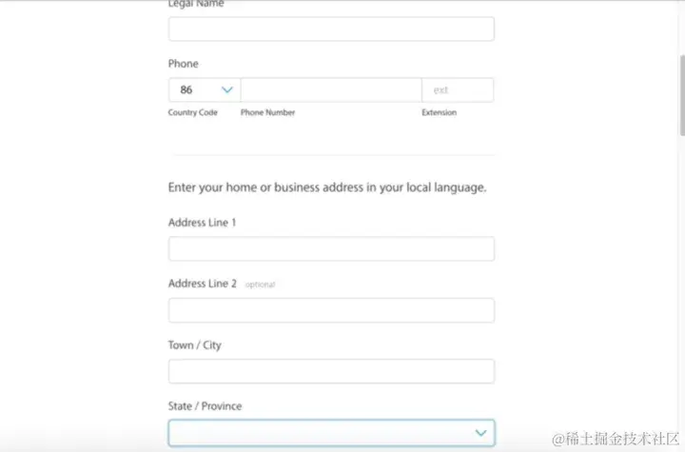This screenshot has width=685, height=452.
Task: Click the Country Code caption text
Action: click(x=192, y=112)
